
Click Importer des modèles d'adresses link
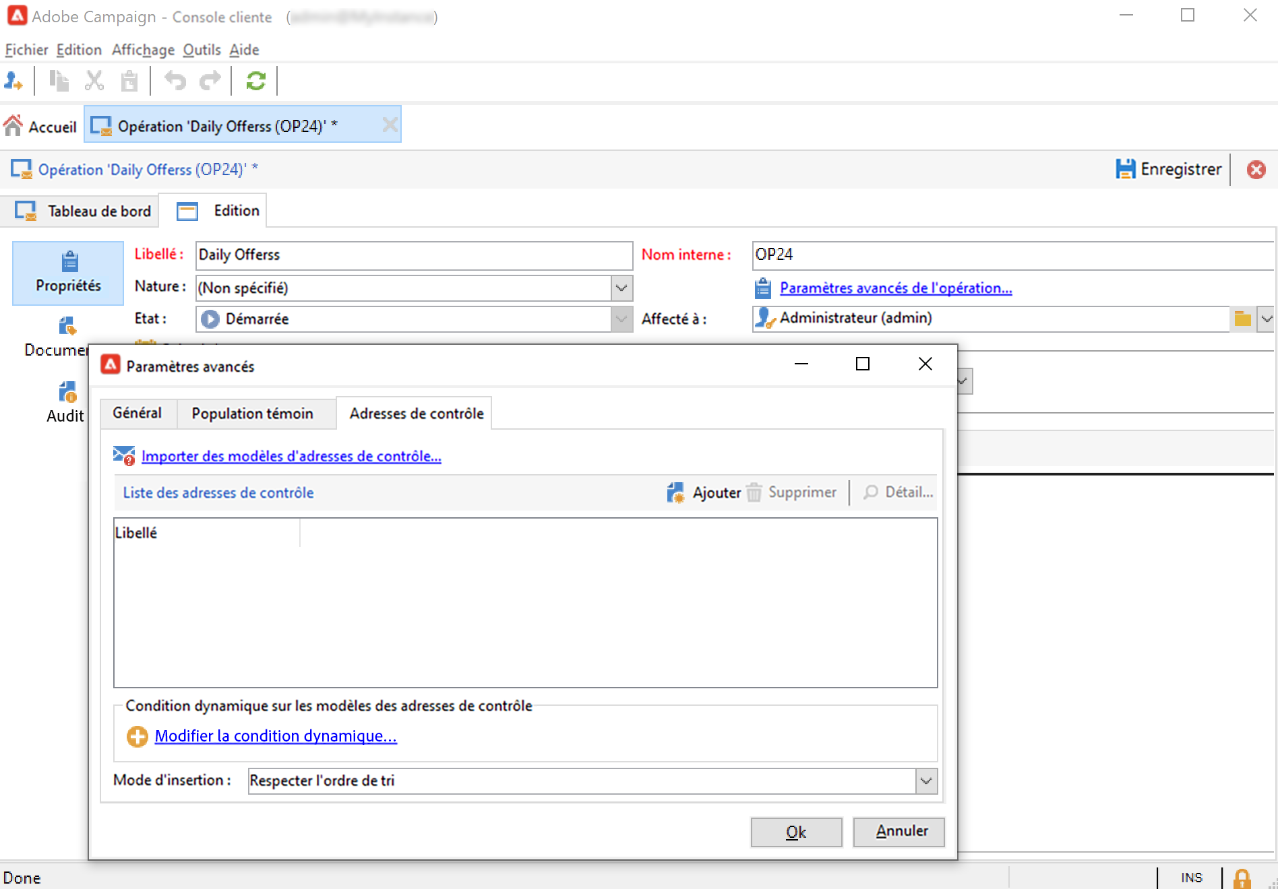tap(291, 457)
